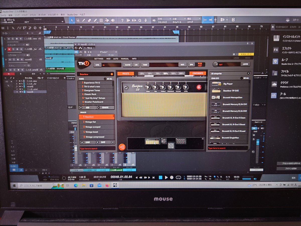The width and height of the screenshot is (301, 226).
Task: Toggle the orange dot next to Bassface name
Action: (112, 74)
